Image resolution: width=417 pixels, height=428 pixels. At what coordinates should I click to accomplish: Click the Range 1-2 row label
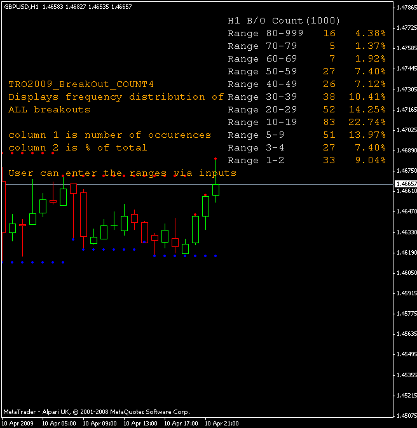(256, 161)
